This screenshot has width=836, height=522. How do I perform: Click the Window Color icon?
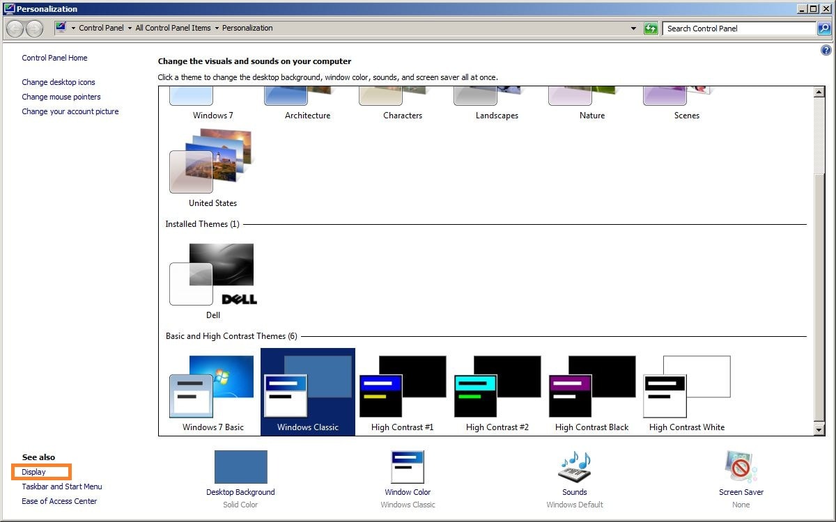point(408,467)
